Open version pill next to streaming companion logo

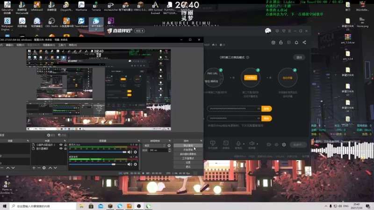point(139,31)
